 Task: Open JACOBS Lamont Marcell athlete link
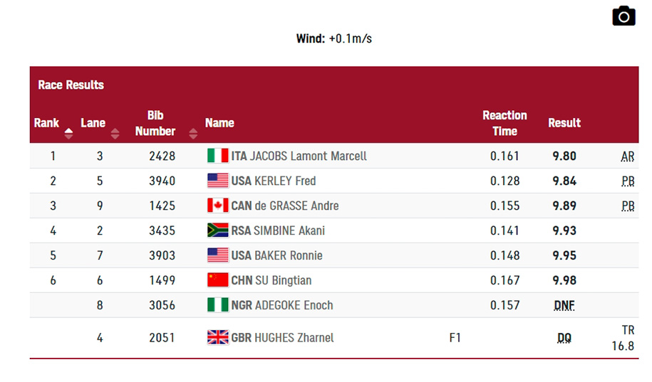point(308,156)
